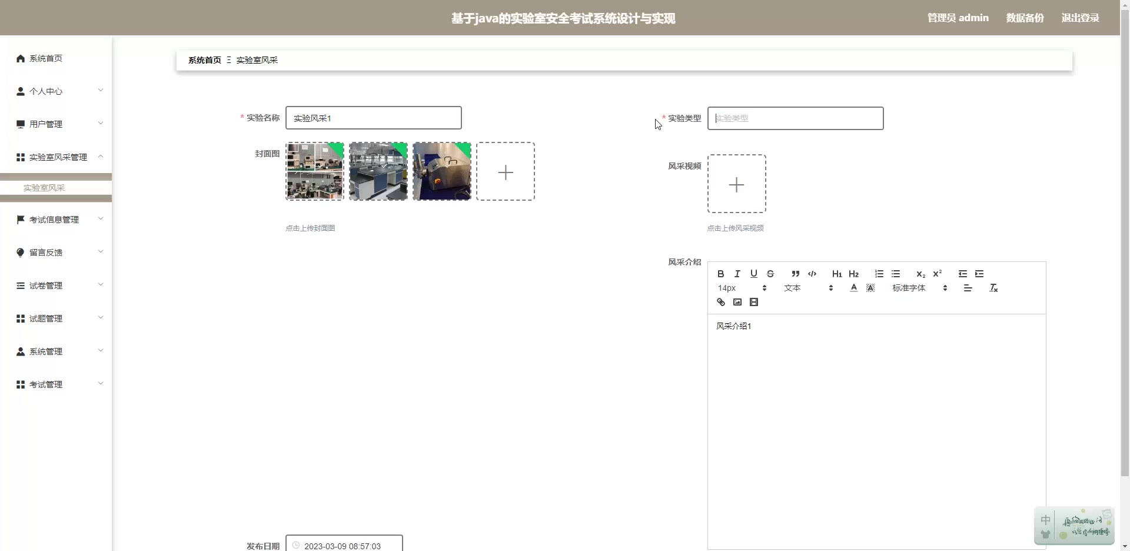Apply subscript formatting

(x=920, y=274)
